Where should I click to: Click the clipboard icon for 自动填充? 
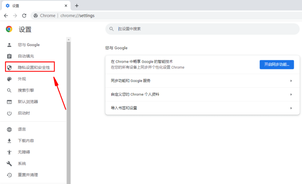tap(9, 56)
